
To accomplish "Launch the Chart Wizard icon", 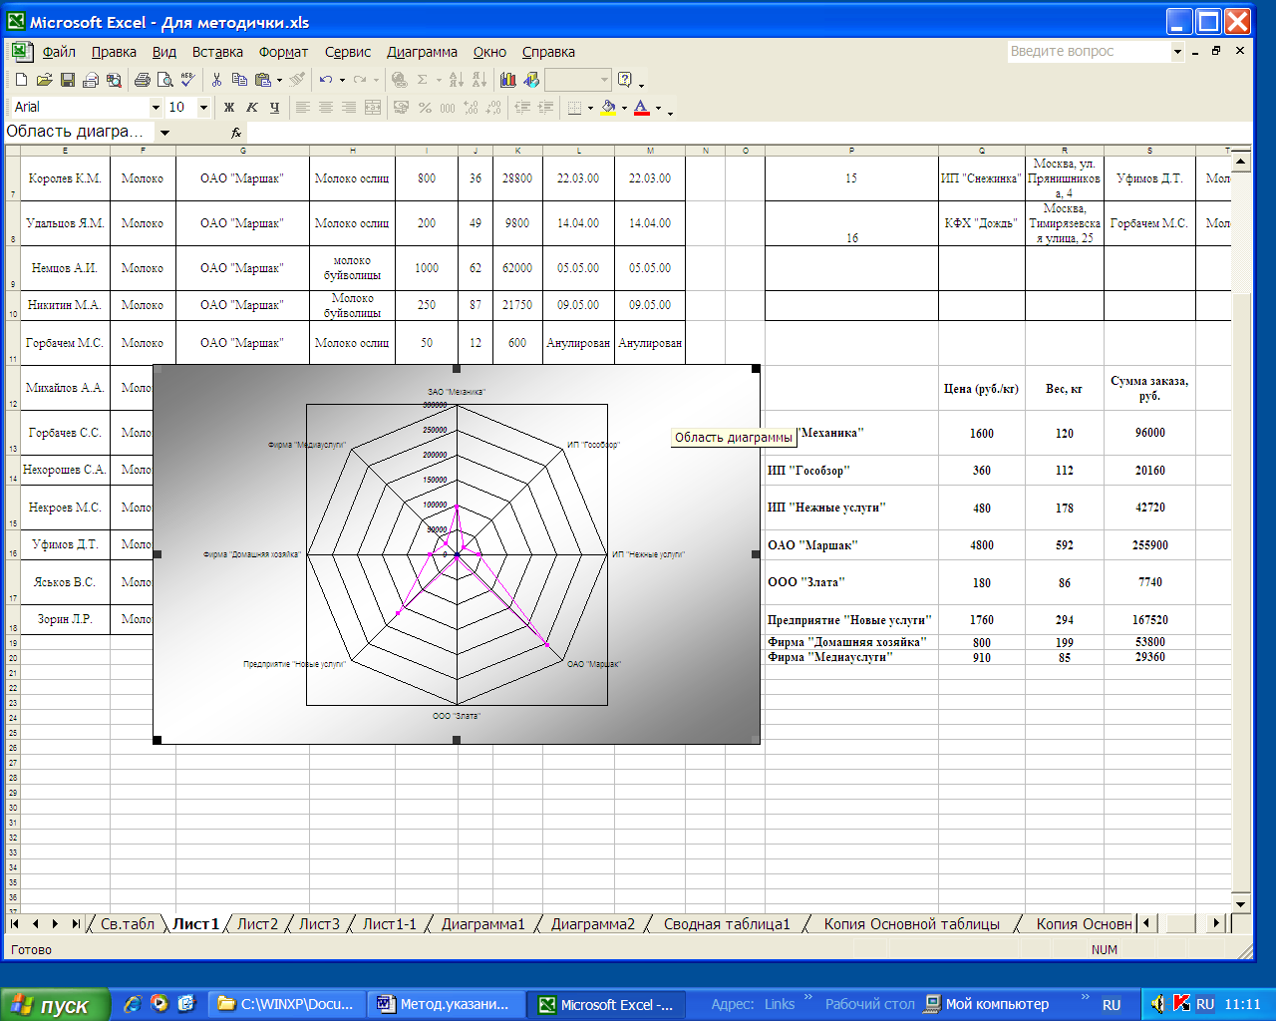I will 507,80.
